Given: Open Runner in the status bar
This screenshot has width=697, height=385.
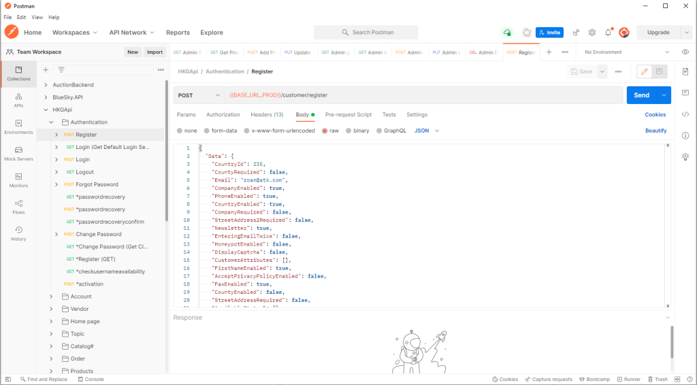Looking at the screenshot, I should (x=628, y=380).
